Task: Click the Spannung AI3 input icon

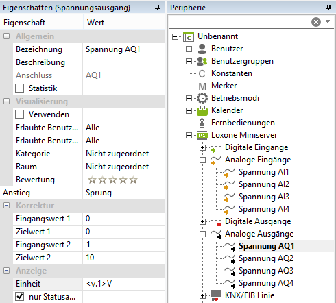Action: [x=229, y=197]
